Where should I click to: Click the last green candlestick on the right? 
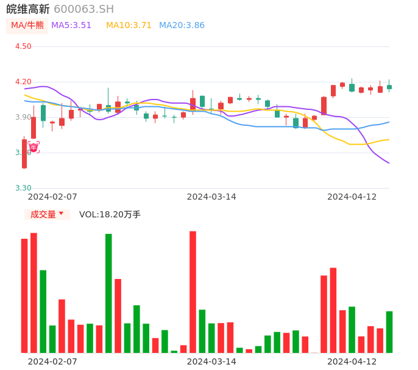pyautogui.click(x=389, y=87)
